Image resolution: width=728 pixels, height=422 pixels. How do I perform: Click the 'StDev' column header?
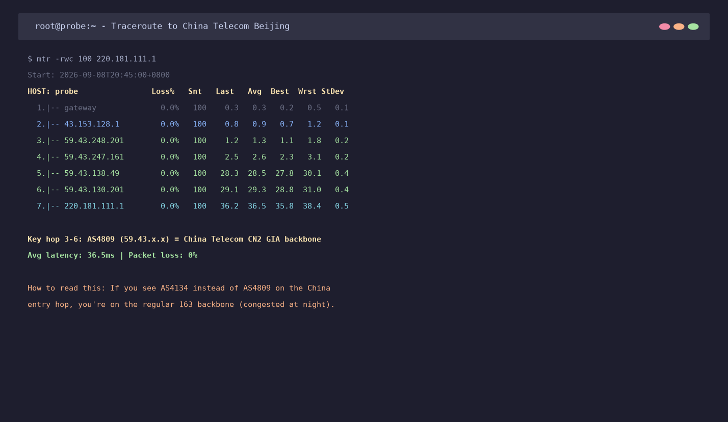[x=333, y=91]
